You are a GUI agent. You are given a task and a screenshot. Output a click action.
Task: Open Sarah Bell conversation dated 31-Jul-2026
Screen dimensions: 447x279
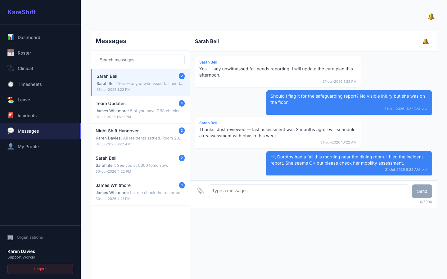[140, 83]
